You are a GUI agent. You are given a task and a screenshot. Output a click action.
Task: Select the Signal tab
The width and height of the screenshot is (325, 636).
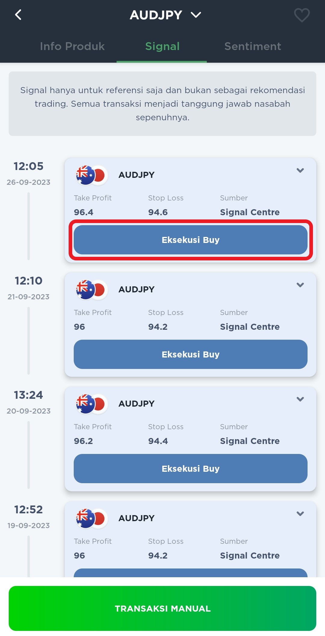point(162,46)
